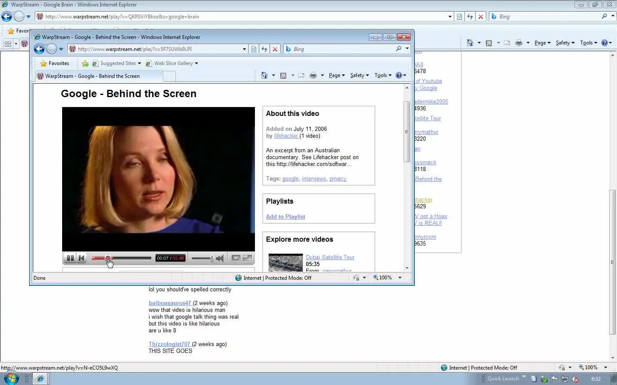Image resolution: width=617 pixels, height=385 pixels.
Task: Open the lifehacker uploader link
Action: click(286, 136)
